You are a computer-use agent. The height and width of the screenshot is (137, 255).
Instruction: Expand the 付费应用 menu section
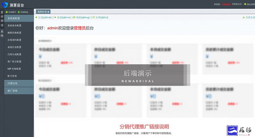(19, 83)
